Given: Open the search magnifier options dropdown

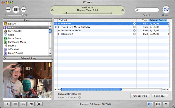Looking at the screenshot, I should (x=137, y=10).
